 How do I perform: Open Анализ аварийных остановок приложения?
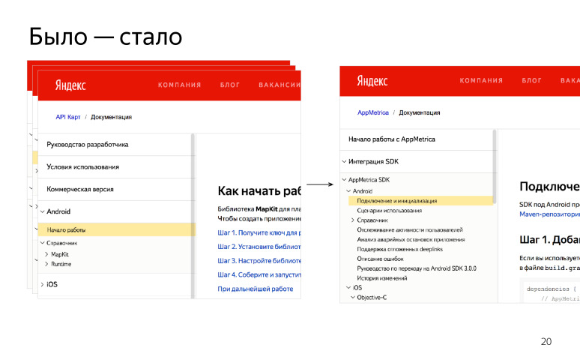(411, 239)
